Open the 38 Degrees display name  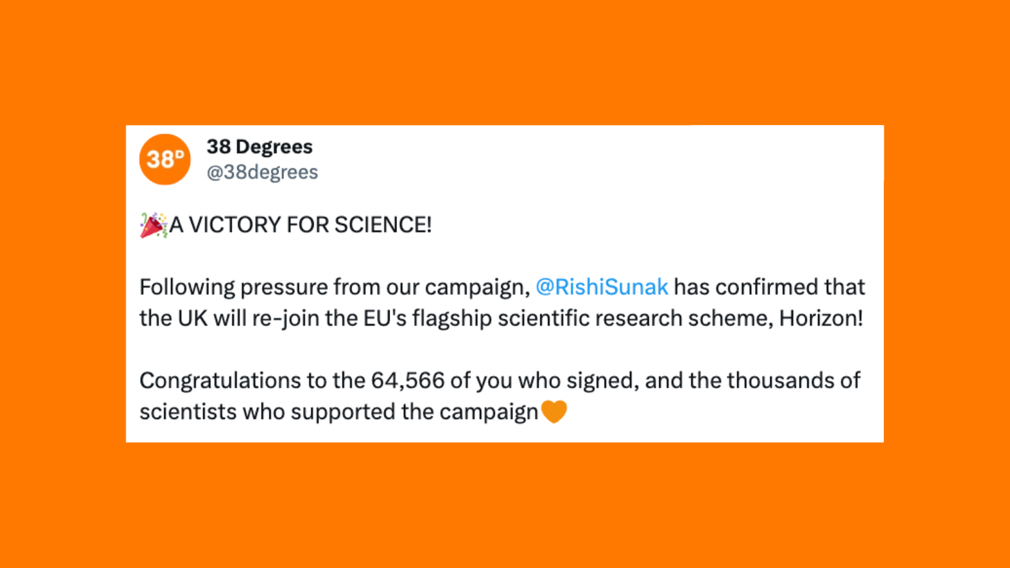[259, 146]
